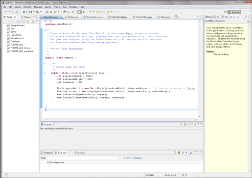The height and width of the screenshot is (178, 252).
Task: Click the Open Perspective icon
Action: [x=225, y=12]
